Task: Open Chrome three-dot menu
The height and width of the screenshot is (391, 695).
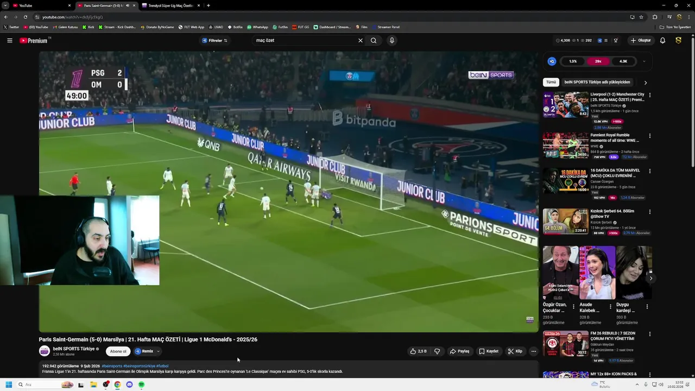Action: pyautogui.click(x=688, y=17)
